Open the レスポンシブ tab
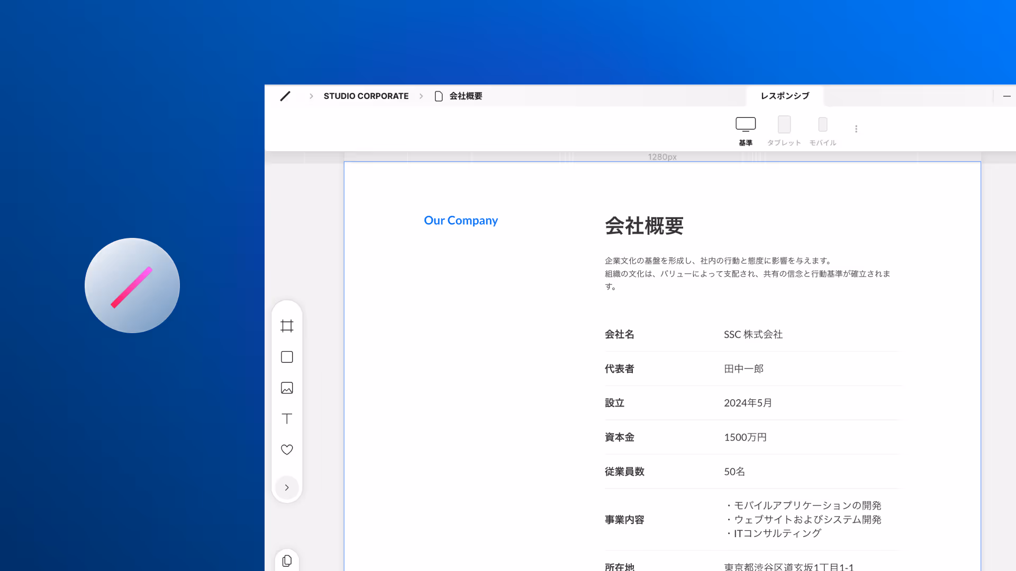 click(785, 96)
